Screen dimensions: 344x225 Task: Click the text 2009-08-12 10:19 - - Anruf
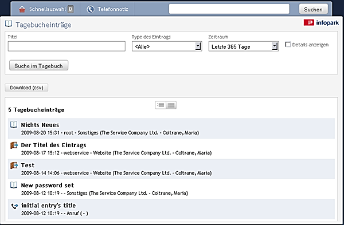coord(50,214)
